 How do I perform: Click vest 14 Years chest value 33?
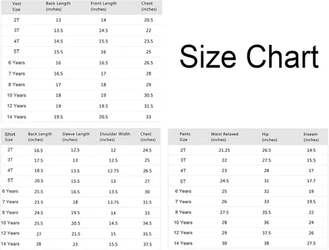[149, 117]
